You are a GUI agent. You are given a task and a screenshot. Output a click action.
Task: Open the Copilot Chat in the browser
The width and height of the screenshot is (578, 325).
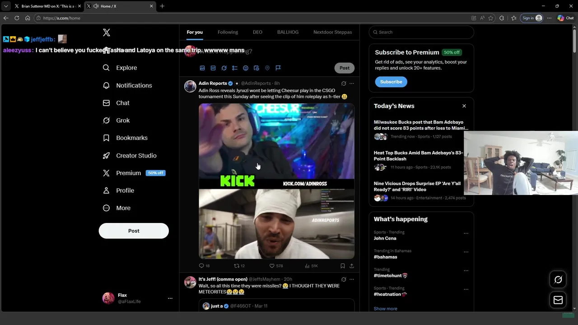[566, 18]
